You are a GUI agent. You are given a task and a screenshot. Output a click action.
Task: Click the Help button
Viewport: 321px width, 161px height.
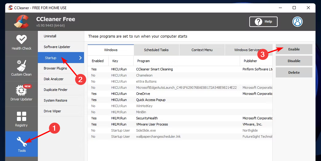(x=263, y=21)
